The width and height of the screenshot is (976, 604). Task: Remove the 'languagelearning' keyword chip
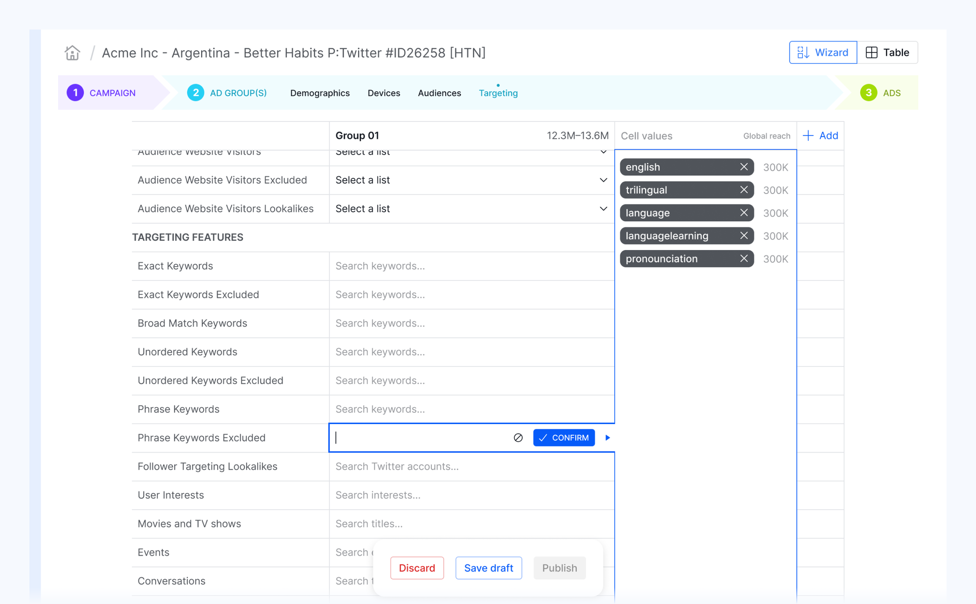[x=744, y=236]
